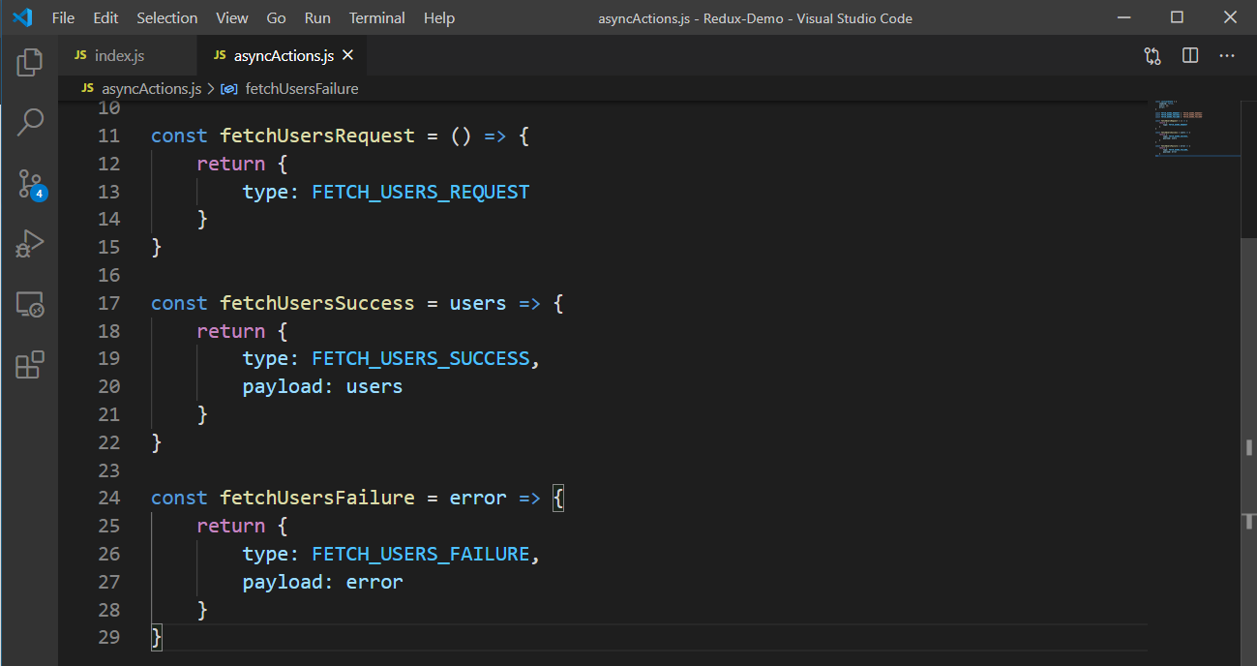Open the Extensions view icon
The image size is (1257, 666).
(30, 365)
